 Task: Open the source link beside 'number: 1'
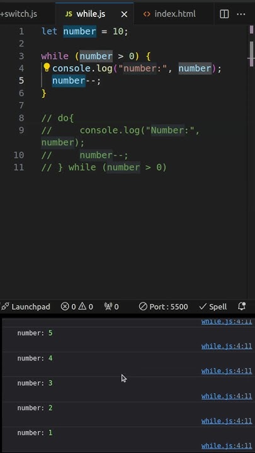point(227,446)
